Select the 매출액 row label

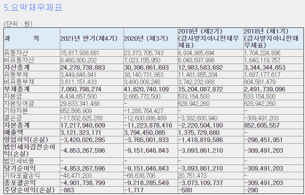(x=14, y=133)
